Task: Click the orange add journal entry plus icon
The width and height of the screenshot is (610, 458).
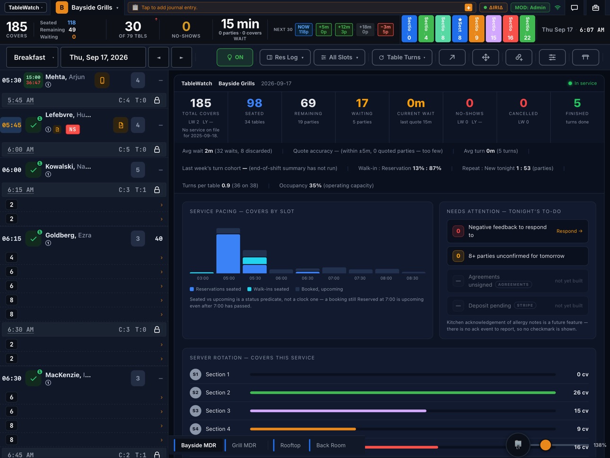Action: [x=468, y=8]
